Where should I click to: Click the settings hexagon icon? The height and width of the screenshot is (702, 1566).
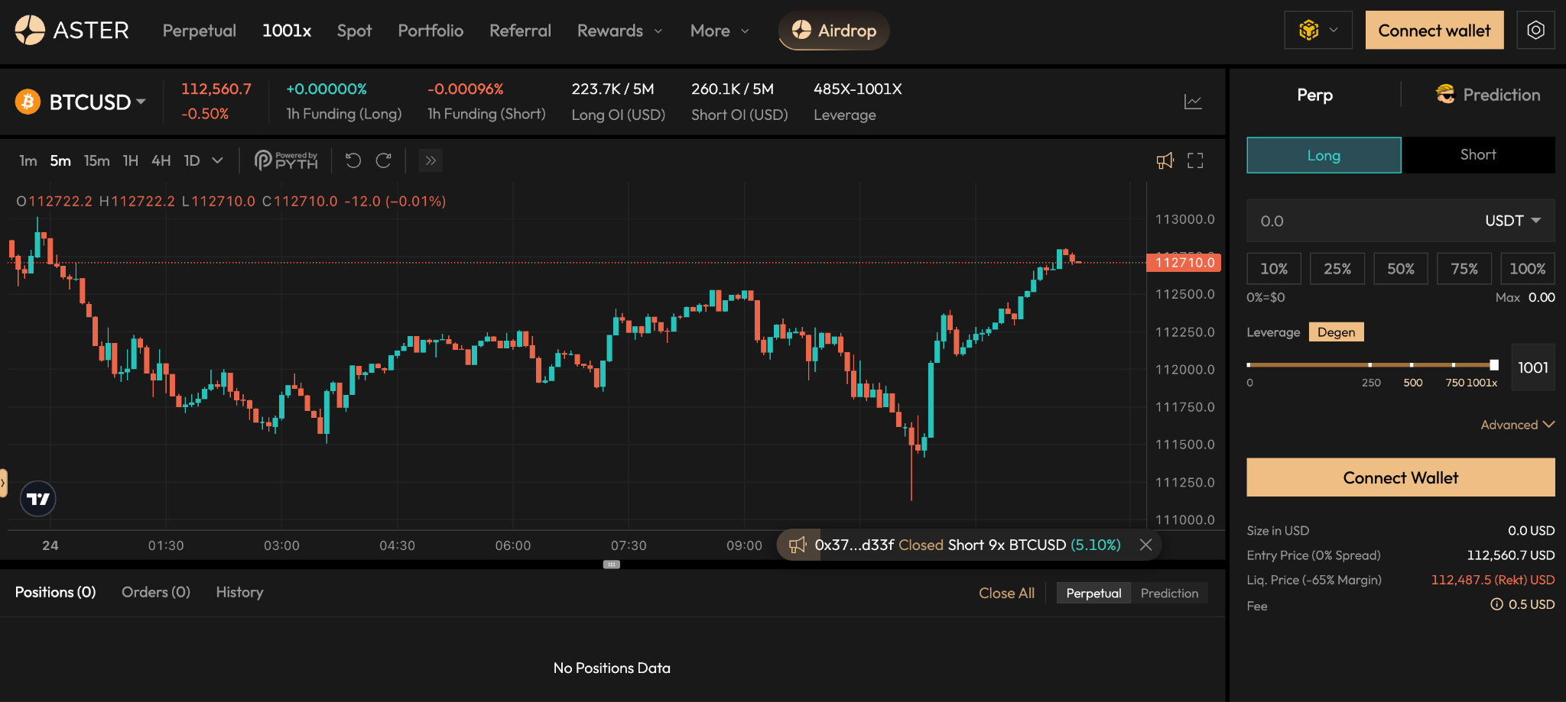coord(1535,31)
